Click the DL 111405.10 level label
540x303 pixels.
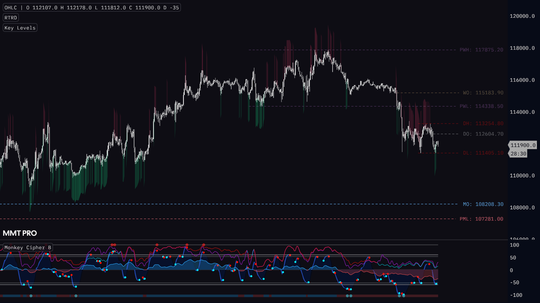483,153
